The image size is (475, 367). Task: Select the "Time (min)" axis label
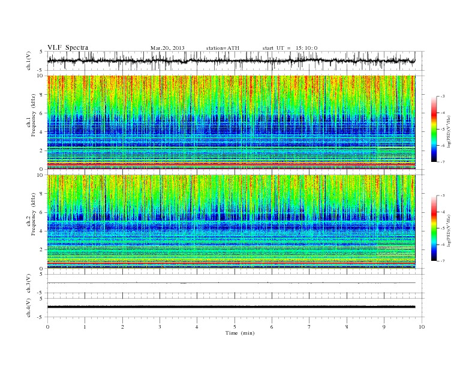tap(240, 333)
